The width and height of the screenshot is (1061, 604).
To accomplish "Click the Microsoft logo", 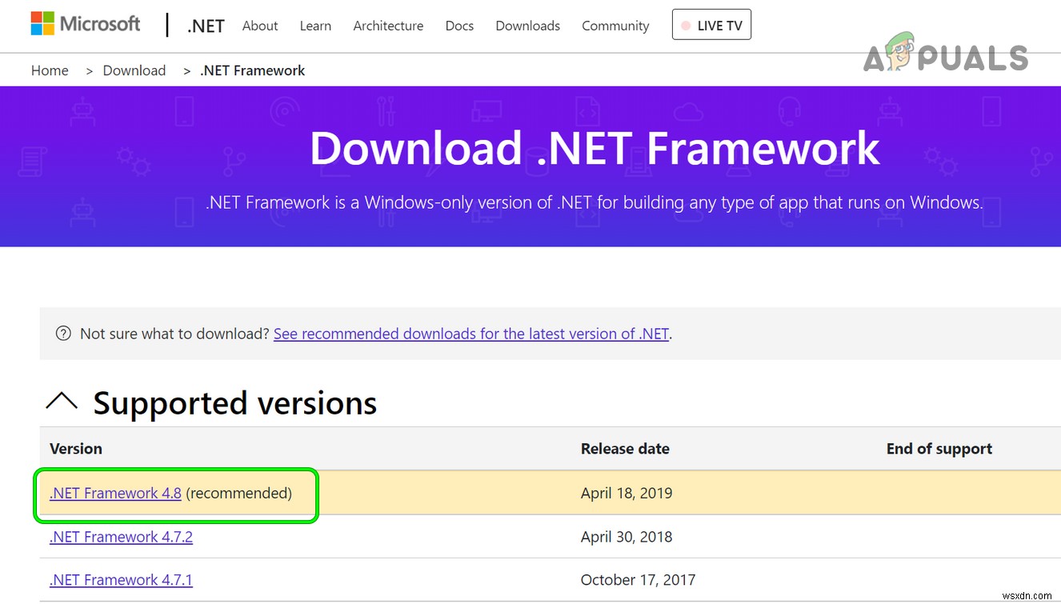I will [x=86, y=25].
